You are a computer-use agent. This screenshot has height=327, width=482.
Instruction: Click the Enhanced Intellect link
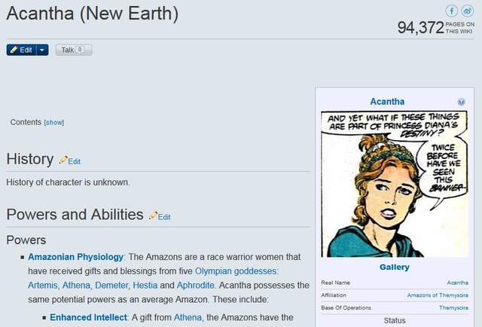[87, 318]
